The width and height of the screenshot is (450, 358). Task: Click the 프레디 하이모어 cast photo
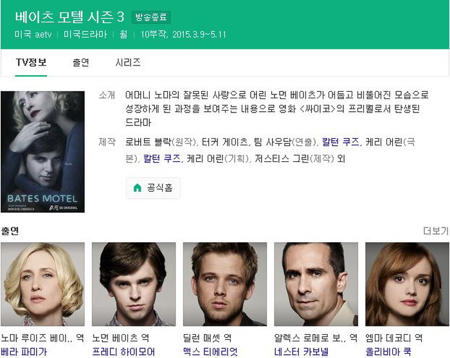[134, 284]
